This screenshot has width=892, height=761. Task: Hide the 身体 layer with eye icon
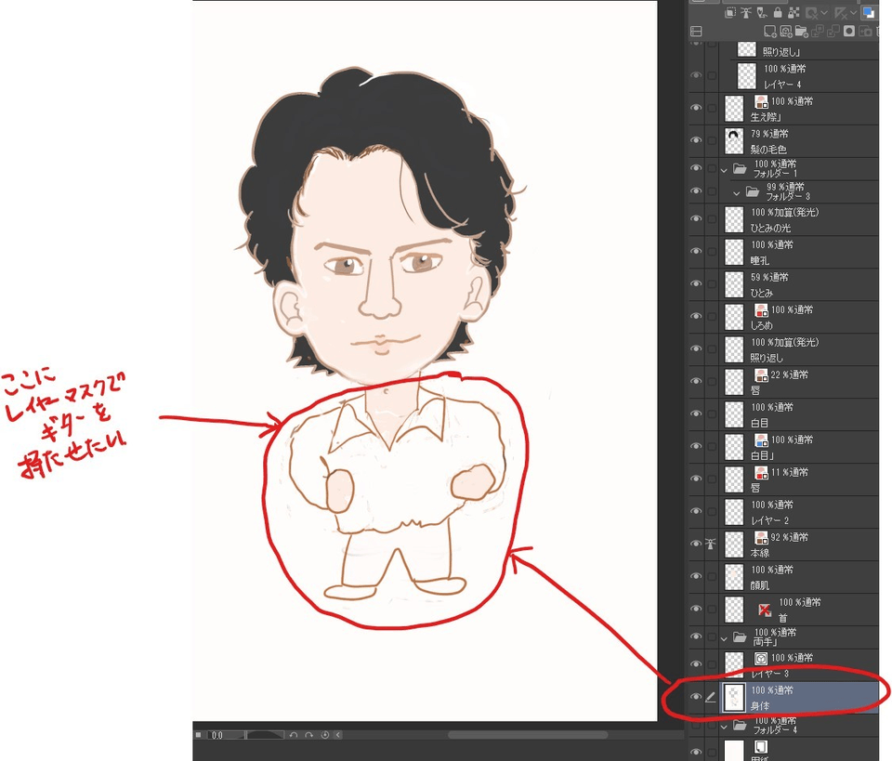point(696,697)
